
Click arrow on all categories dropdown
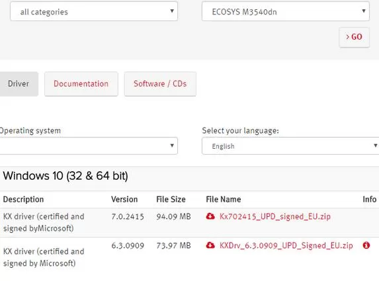(172, 11)
